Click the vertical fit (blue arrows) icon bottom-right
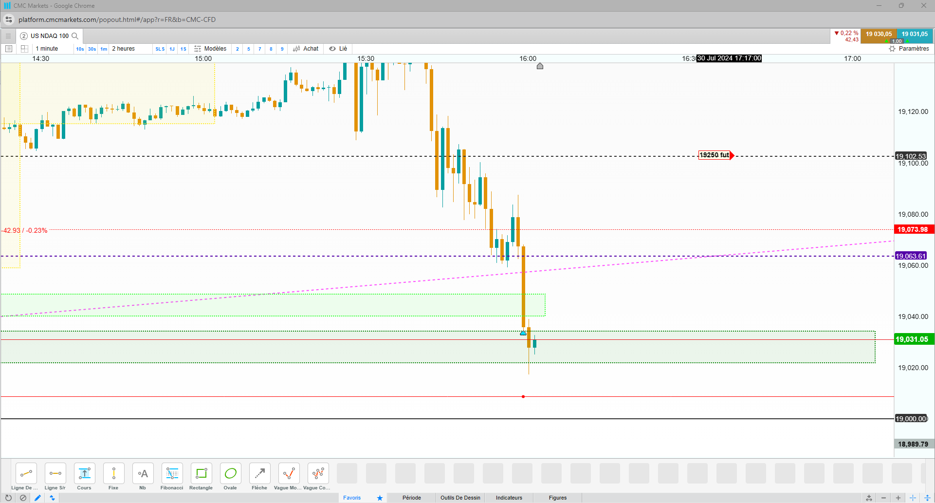 coord(928,498)
